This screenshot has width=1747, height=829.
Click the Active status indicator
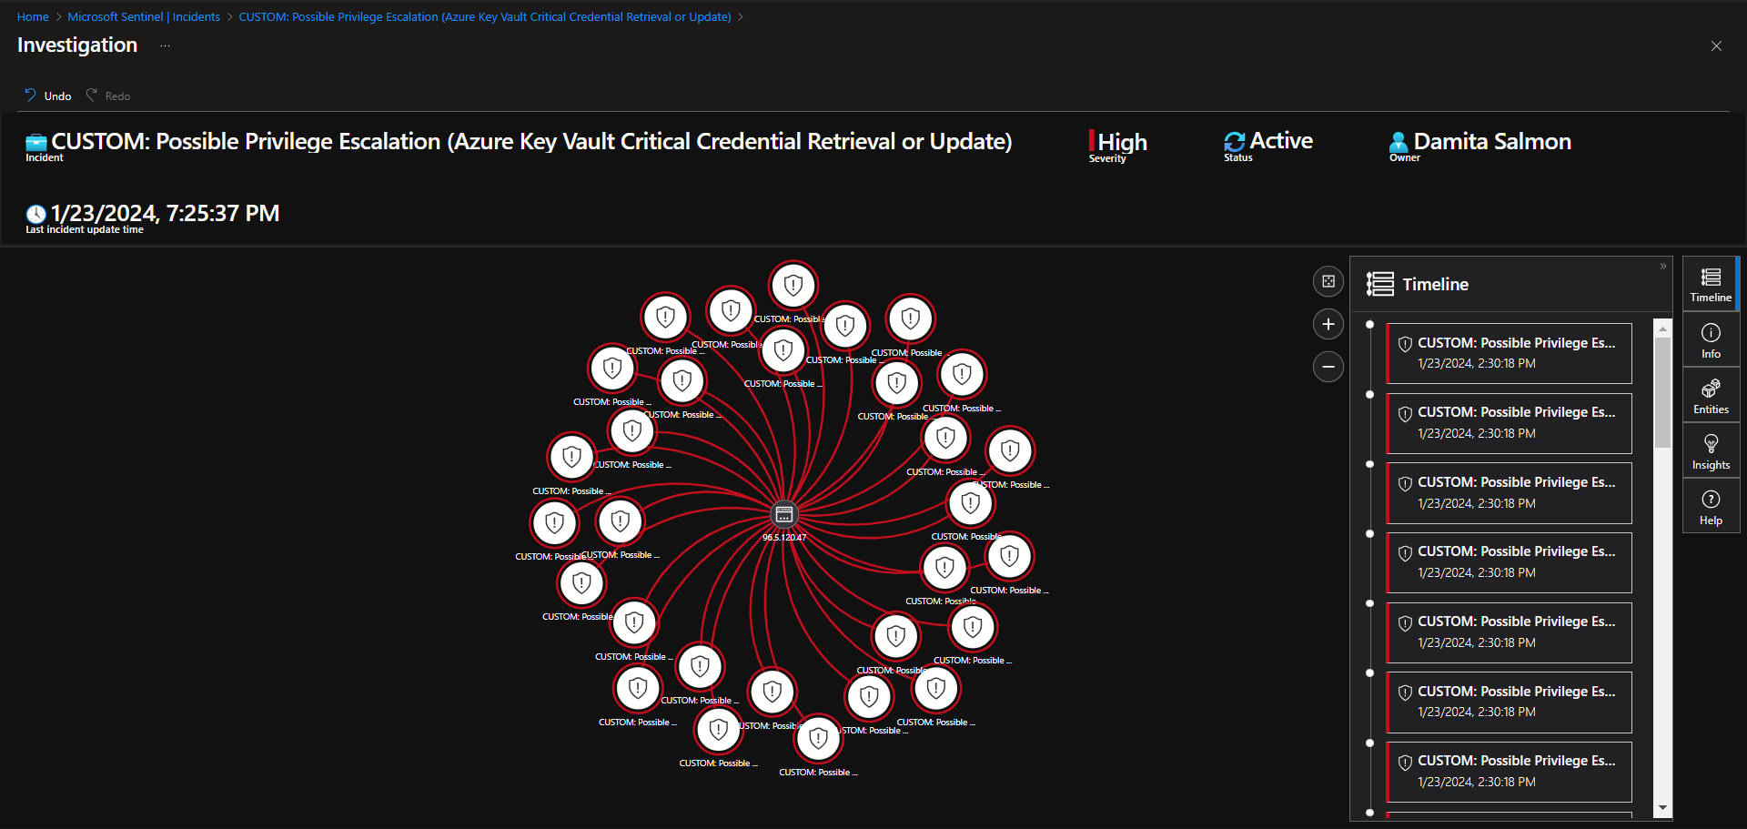(x=1268, y=145)
